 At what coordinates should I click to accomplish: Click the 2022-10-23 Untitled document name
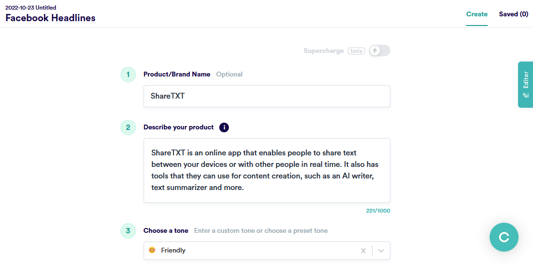coord(31,8)
